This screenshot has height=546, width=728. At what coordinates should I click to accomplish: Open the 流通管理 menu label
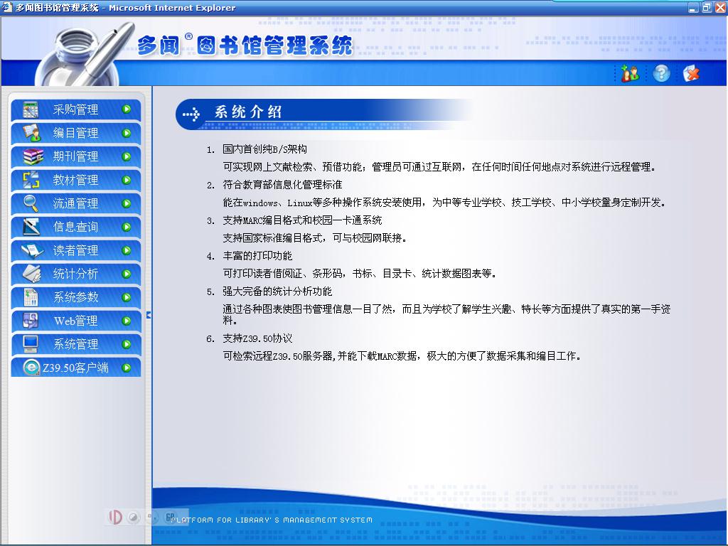(75, 203)
